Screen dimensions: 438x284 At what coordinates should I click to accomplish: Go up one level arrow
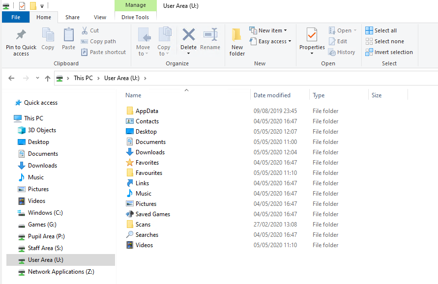pyautogui.click(x=48, y=79)
